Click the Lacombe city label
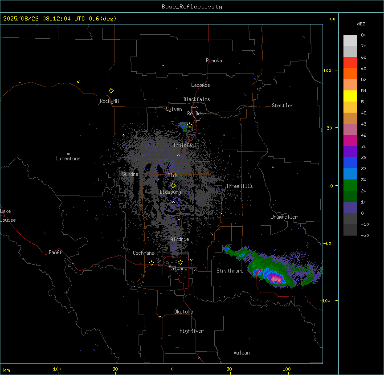Viewport: 384px width, 375px height. (200, 85)
